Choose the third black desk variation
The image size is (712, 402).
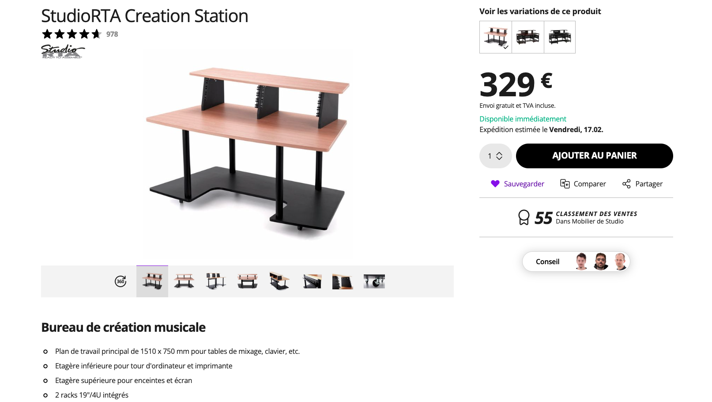point(560,37)
